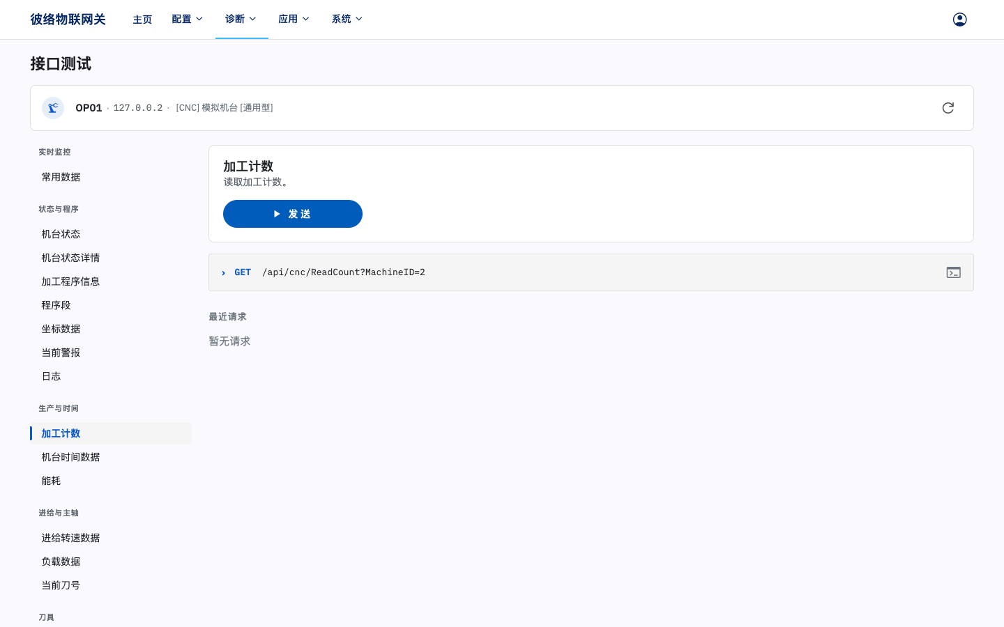Image resolution: width=1004 pixels, height=627 pixels.
Task: Select 常用数据 in the sidebar
Action: pos(111,177)
